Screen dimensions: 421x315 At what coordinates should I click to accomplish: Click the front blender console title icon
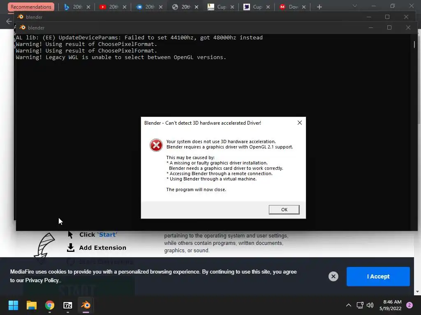pyautogui.click(x=23, y=27)
